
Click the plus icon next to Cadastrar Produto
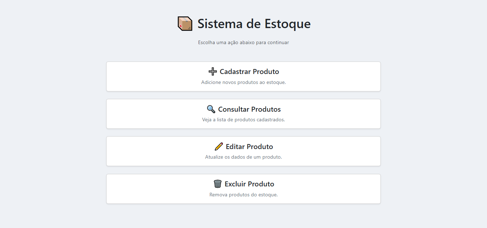[x=213, y=71]
